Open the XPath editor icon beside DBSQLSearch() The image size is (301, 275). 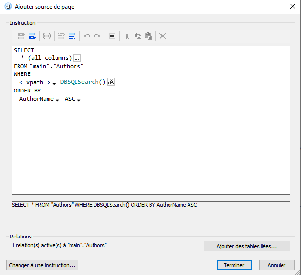coord(111,82)
